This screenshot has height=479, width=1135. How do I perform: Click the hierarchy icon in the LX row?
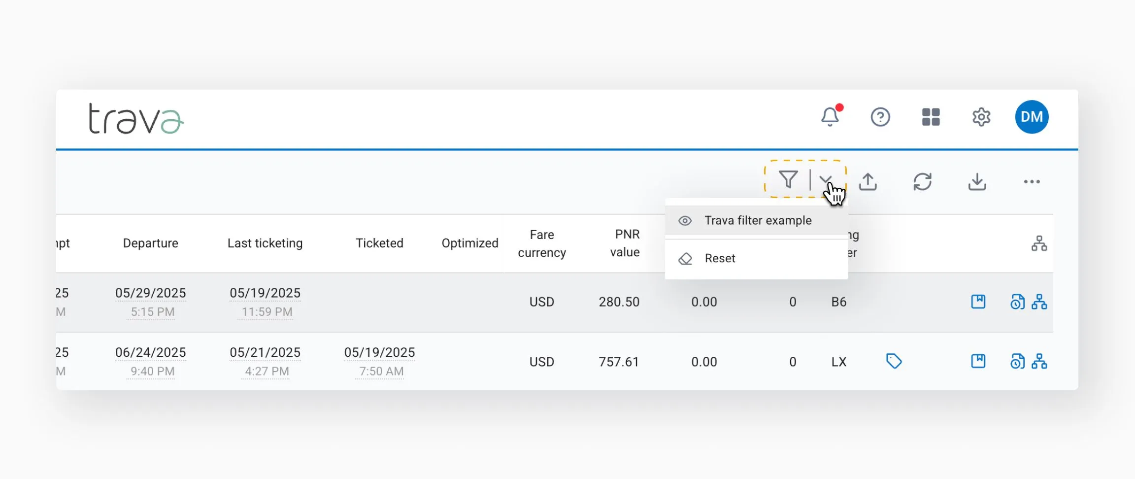pos(1039,361)
